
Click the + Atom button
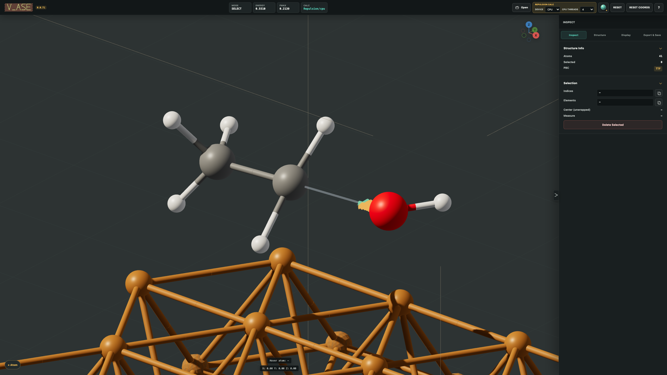tap(13, 365)
